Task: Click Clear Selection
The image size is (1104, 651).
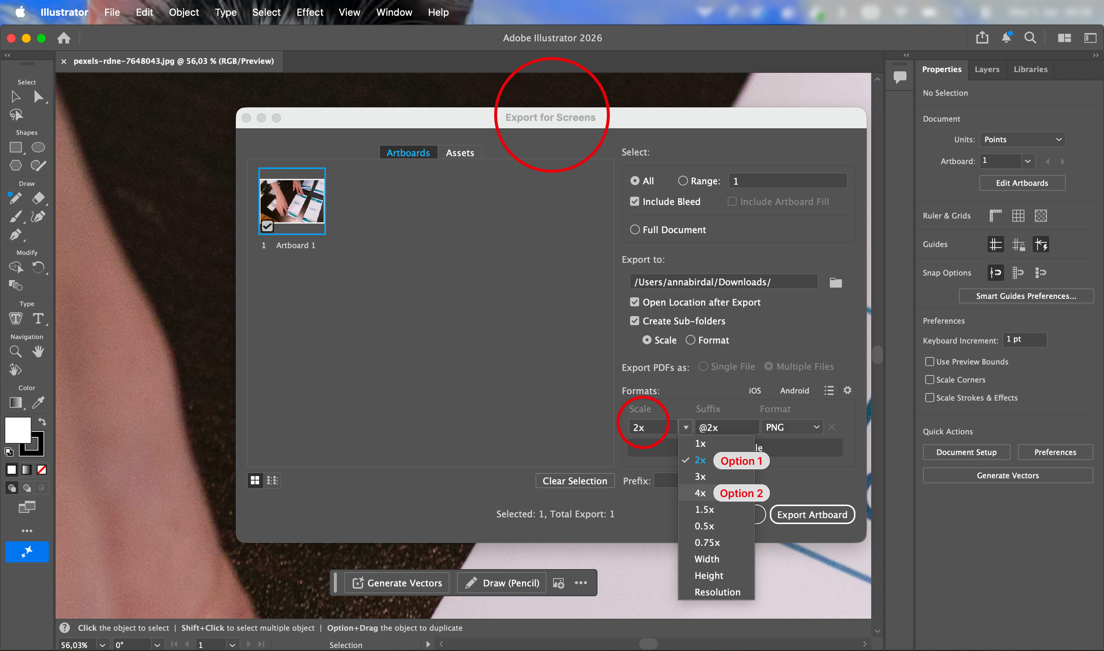Action: [x=575, y=481]
